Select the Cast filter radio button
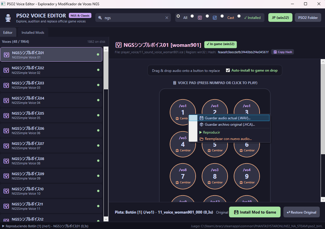The height and width of the screenshot is (229, 325). [x=222, y=16]
